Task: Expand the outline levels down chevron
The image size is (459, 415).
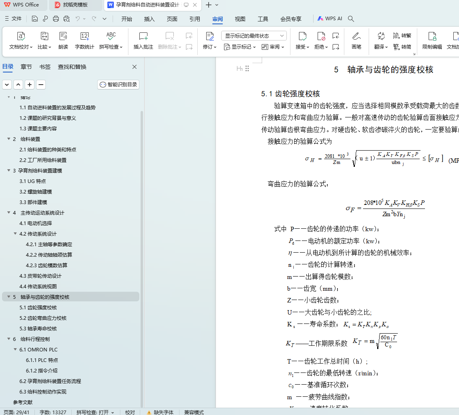Action: pyautogui.click(x=7, y=85)
